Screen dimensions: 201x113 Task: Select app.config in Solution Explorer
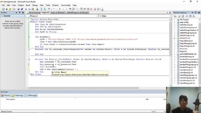coord(184,22)
